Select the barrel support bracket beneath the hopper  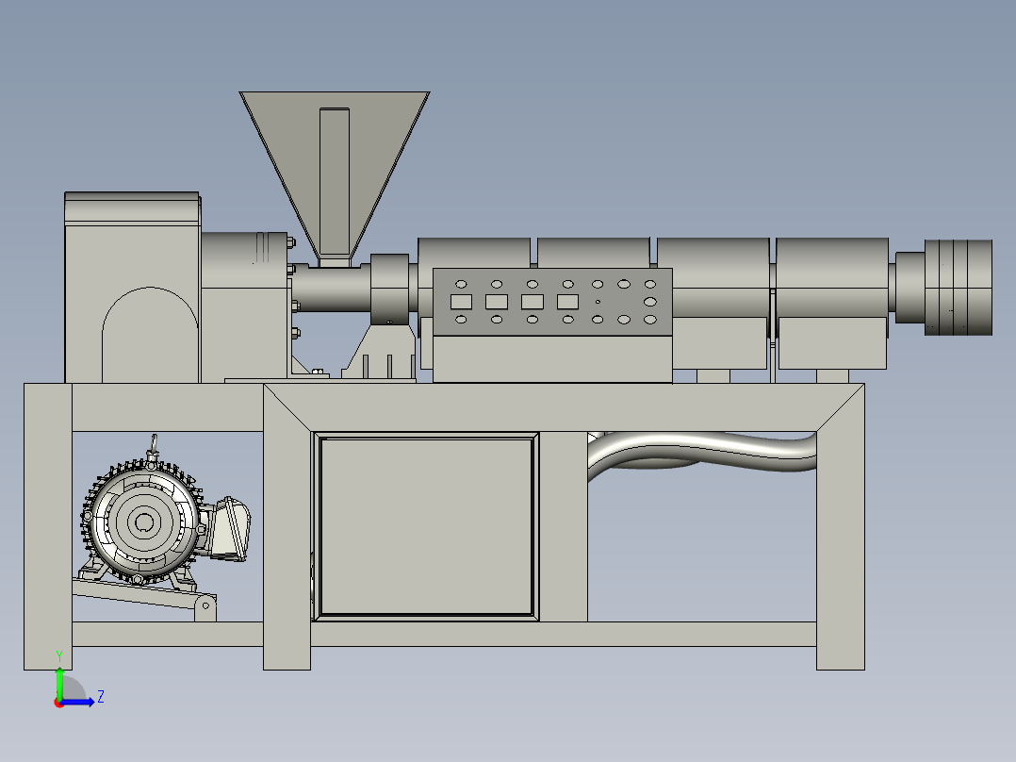(383, 352)
